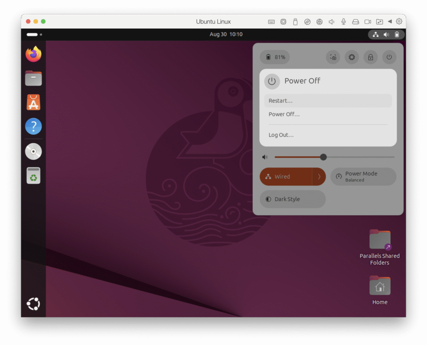Click the hard disk icon in Parallels toolbar
Screen dimensions: 427x345
355,22
